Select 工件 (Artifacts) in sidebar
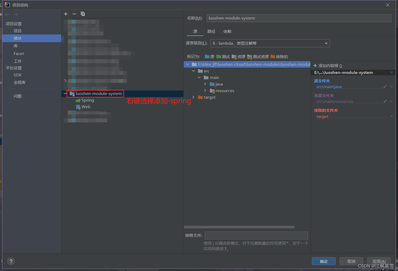This screenshot has width=398, height=271. [18, 61]
